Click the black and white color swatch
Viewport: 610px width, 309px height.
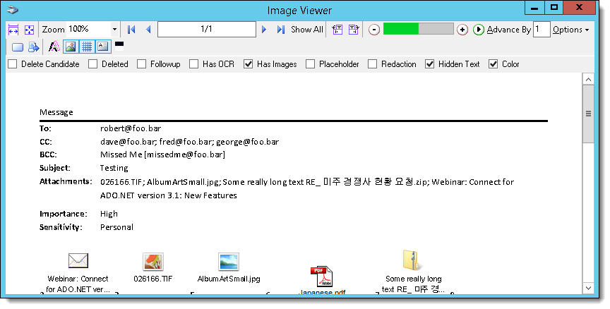click(x=119, y=46)
